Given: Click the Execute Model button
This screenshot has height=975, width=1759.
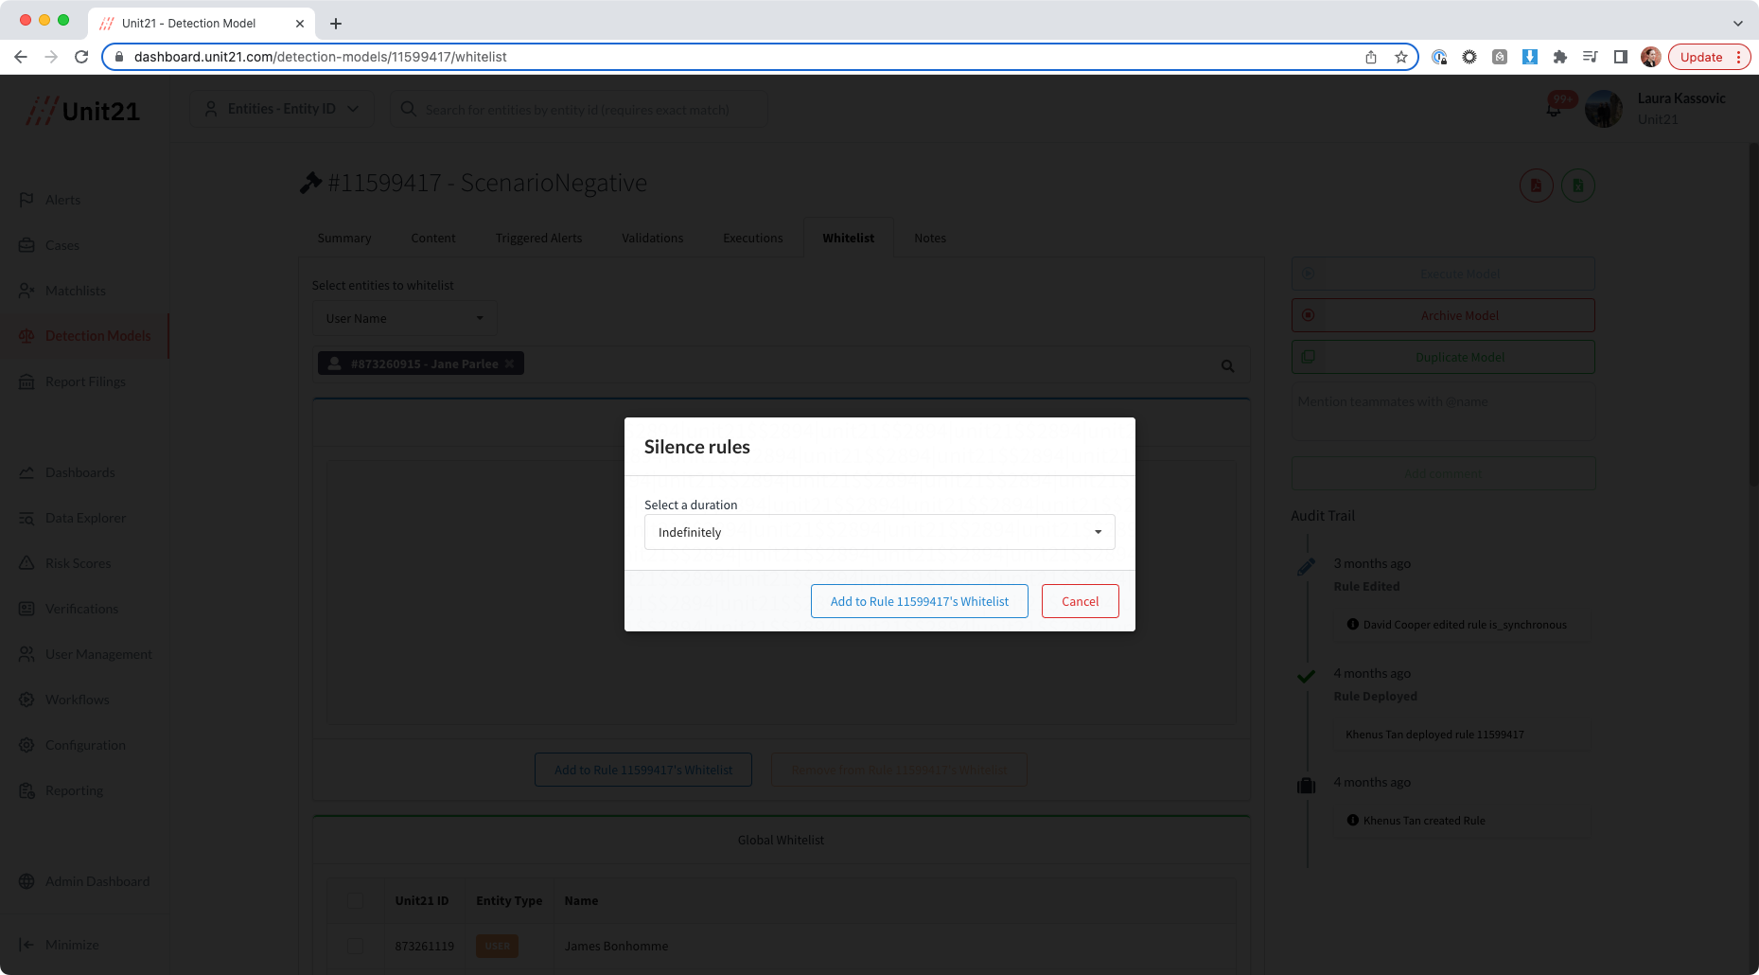Looking at the screenshot, I should click(x=1443, y=274).
